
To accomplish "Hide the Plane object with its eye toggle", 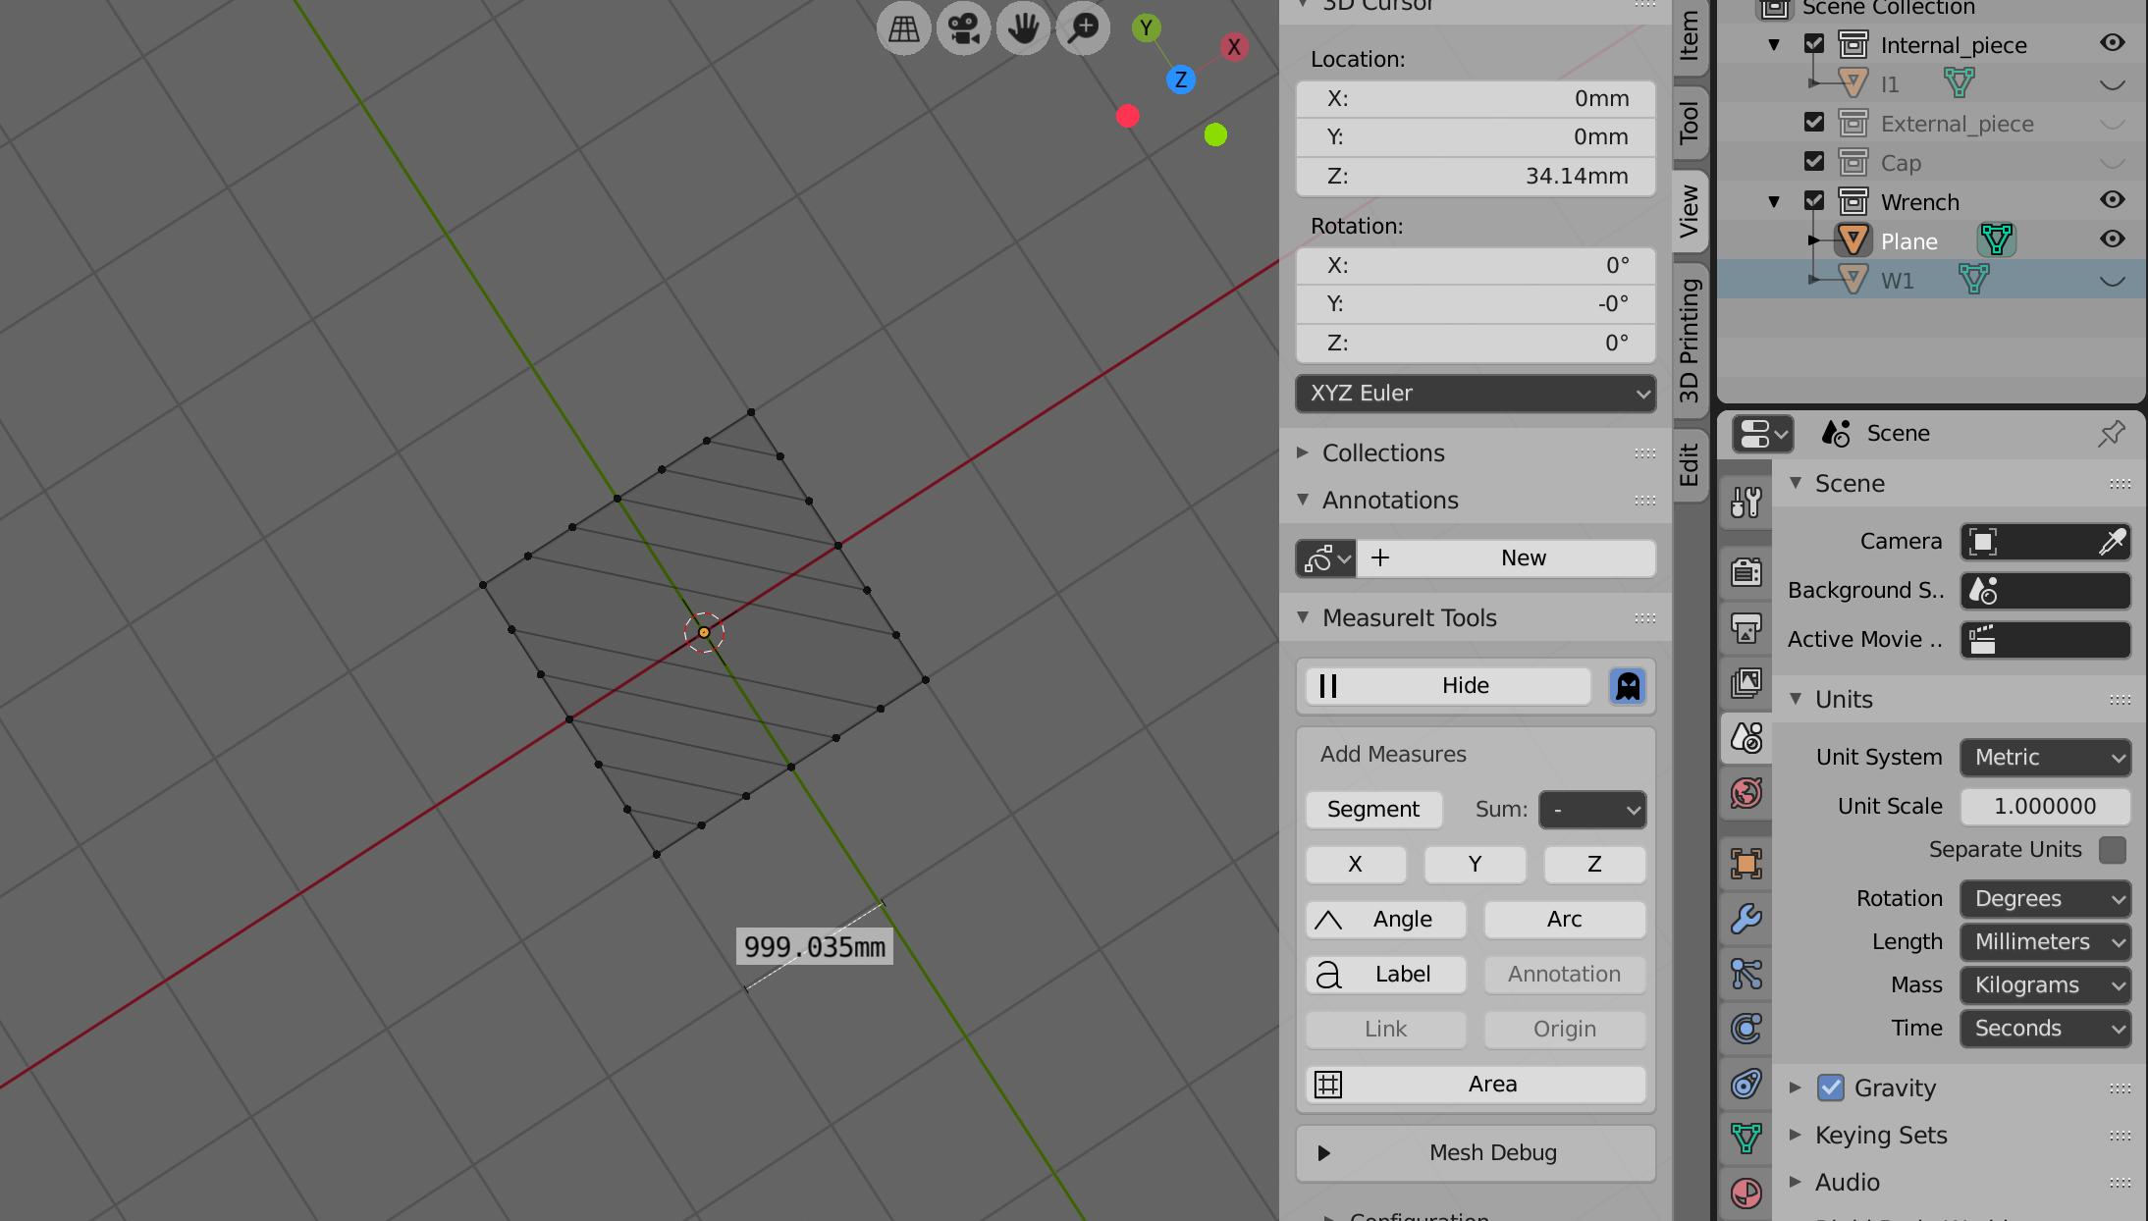I will [x=2113, y=239].
